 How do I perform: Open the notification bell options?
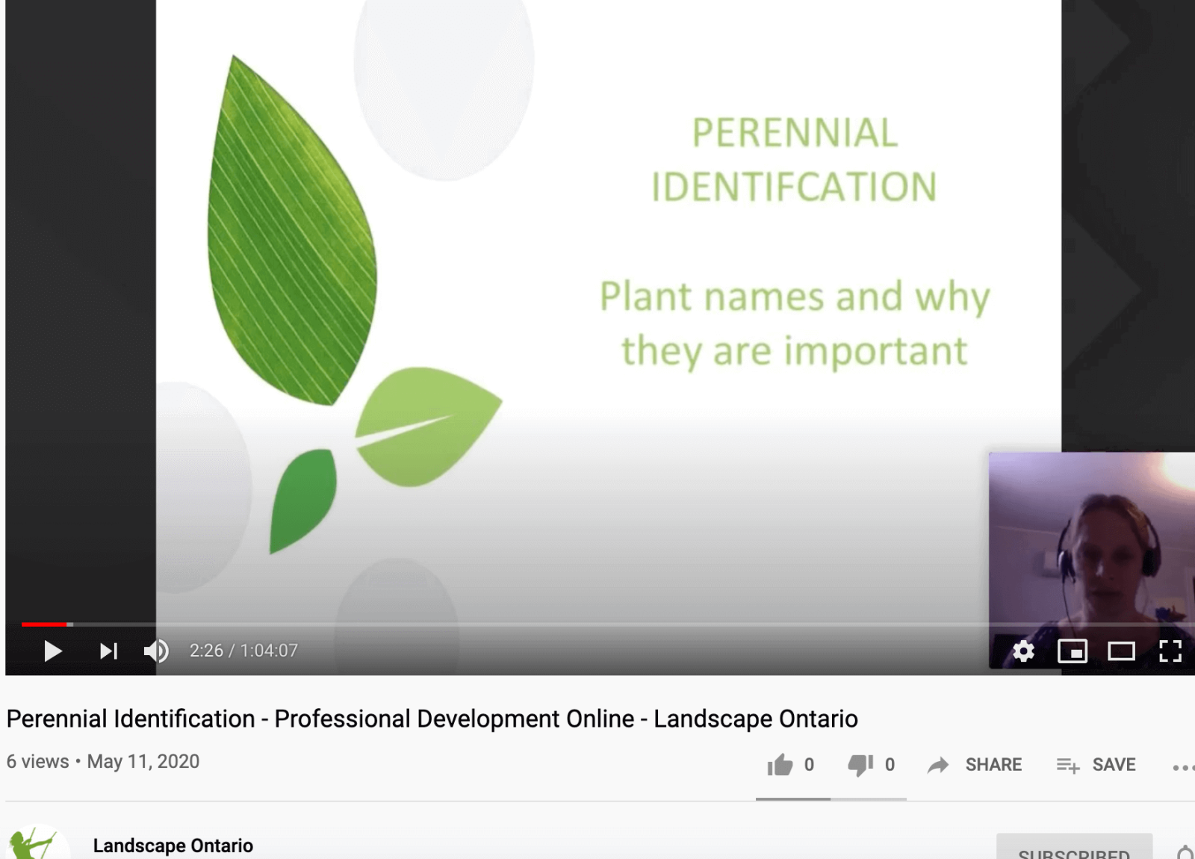tap(1185, 852)
